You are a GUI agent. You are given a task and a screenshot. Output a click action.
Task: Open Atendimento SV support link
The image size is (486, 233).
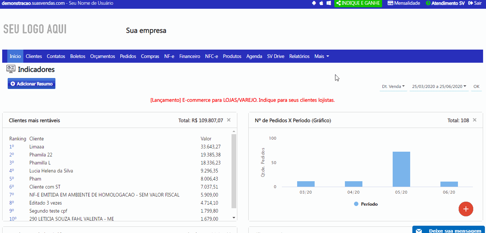coord(445,3)
